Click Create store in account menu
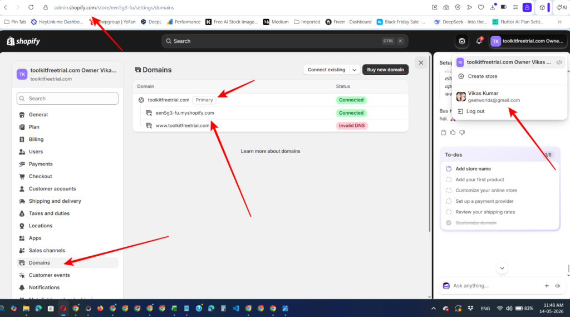Viewport: 570px width, 317px height. (x=509, y=76)
